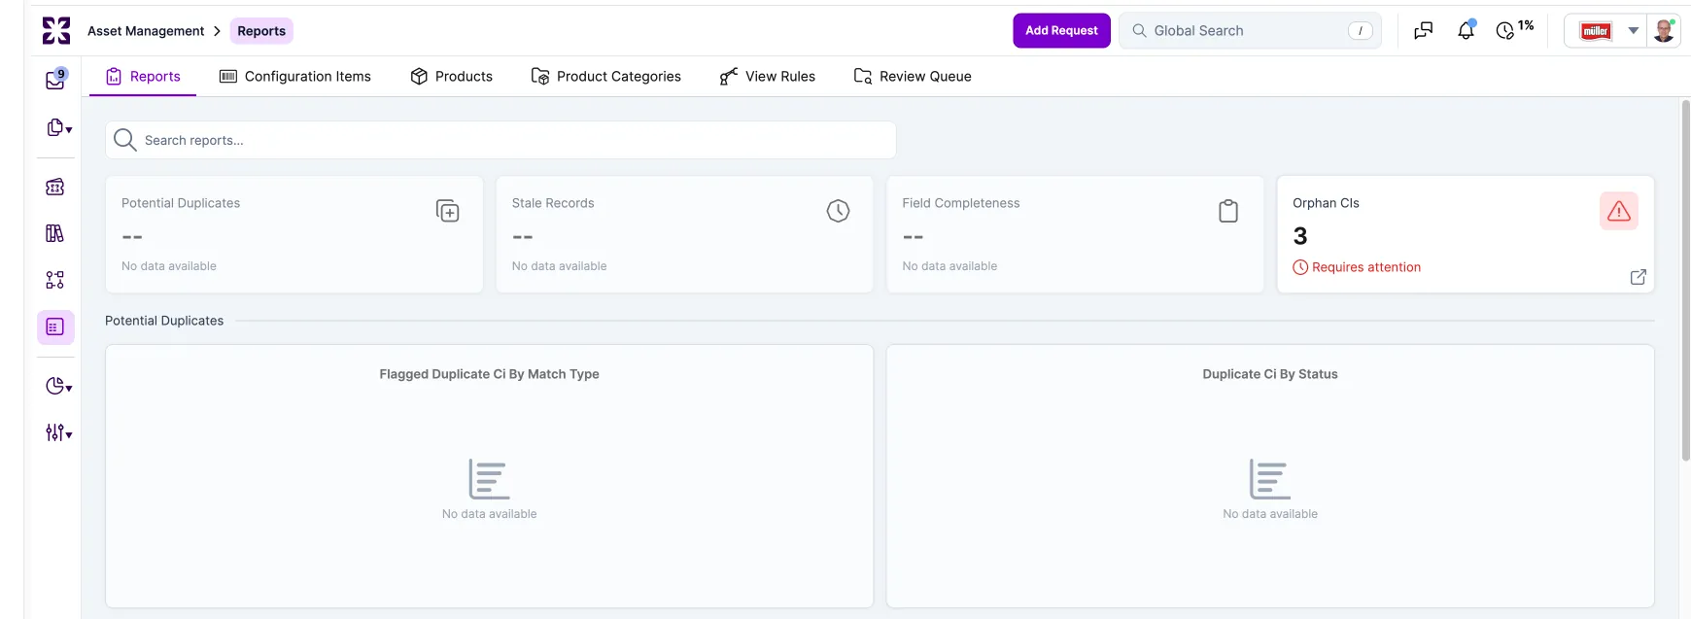The height and width of the screenshot is (619, 1691).
Task: Click the Field Completeness clipboard icon
Action: (x=1228, y=211)
